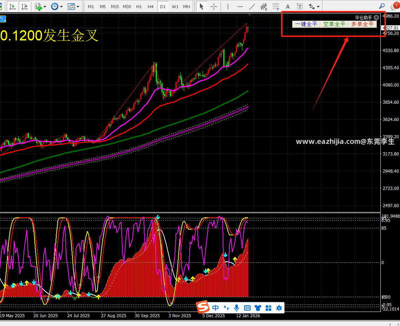Click the add indicators icon
This screenshot has height=326, width=400.
tap(38, 6)
